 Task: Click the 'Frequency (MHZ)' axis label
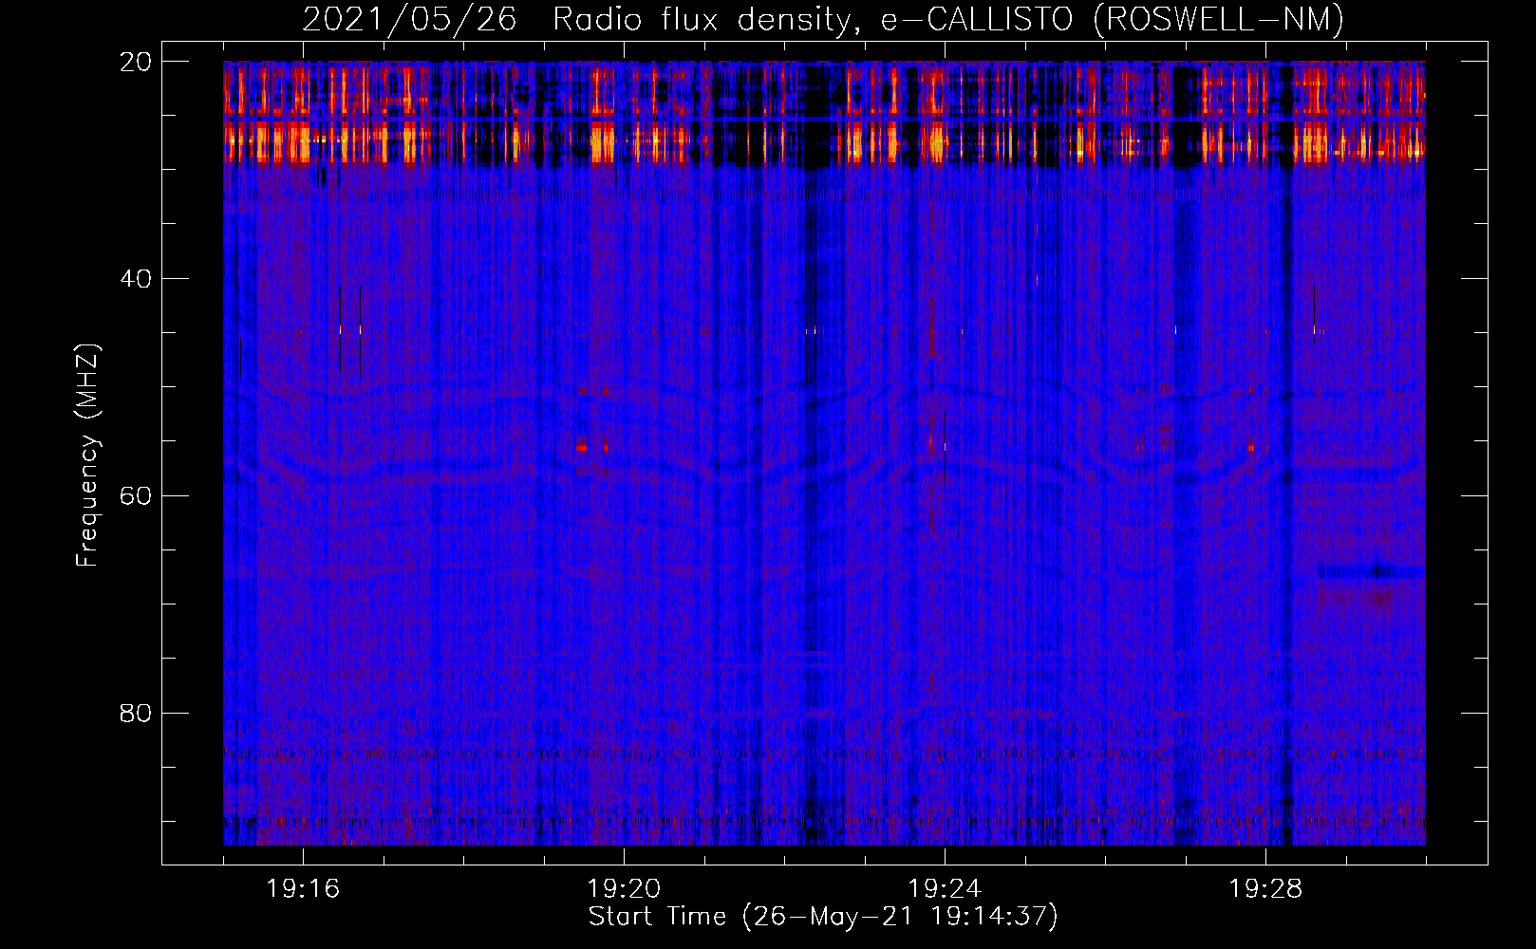(x=87, y=456)
